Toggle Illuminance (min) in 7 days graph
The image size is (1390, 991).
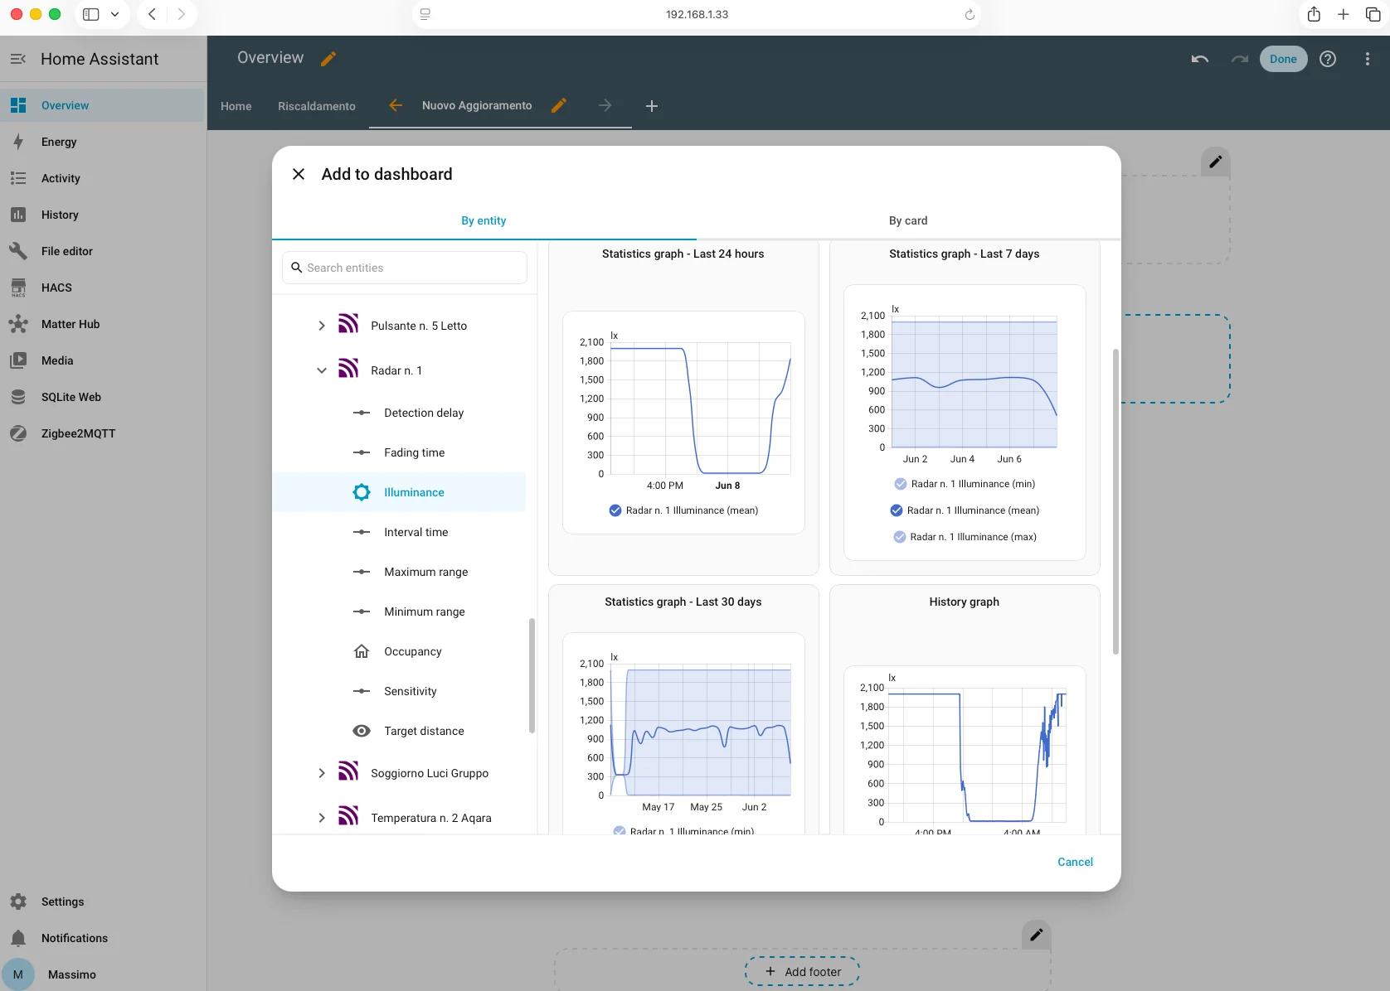(x=901, y=484)
